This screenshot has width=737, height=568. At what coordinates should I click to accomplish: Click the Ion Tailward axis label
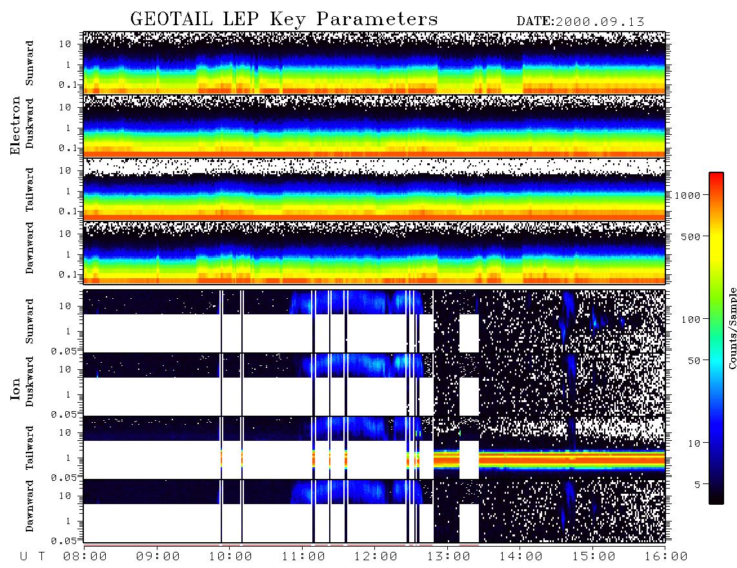click(30, 448)
